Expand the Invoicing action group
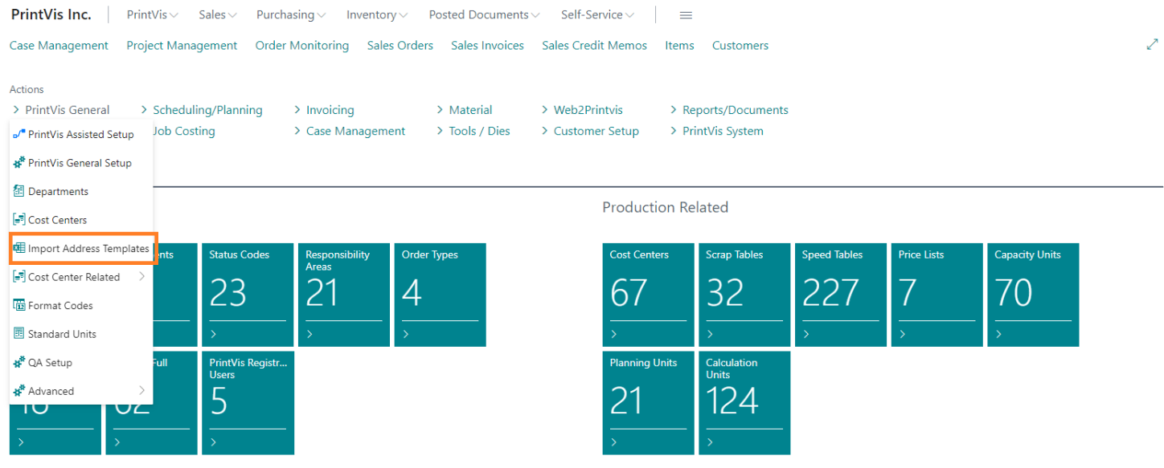 pos(324,110)
